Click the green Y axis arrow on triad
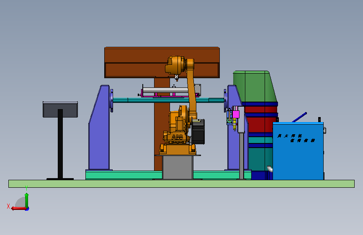This screenshot has height=235, width=363. point(26,200)
